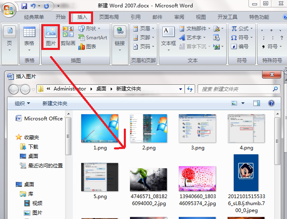
Task: Select the 4746571_081826094000_2.jpg runner image
Action: pyautogui.click(x=148, y=180)
